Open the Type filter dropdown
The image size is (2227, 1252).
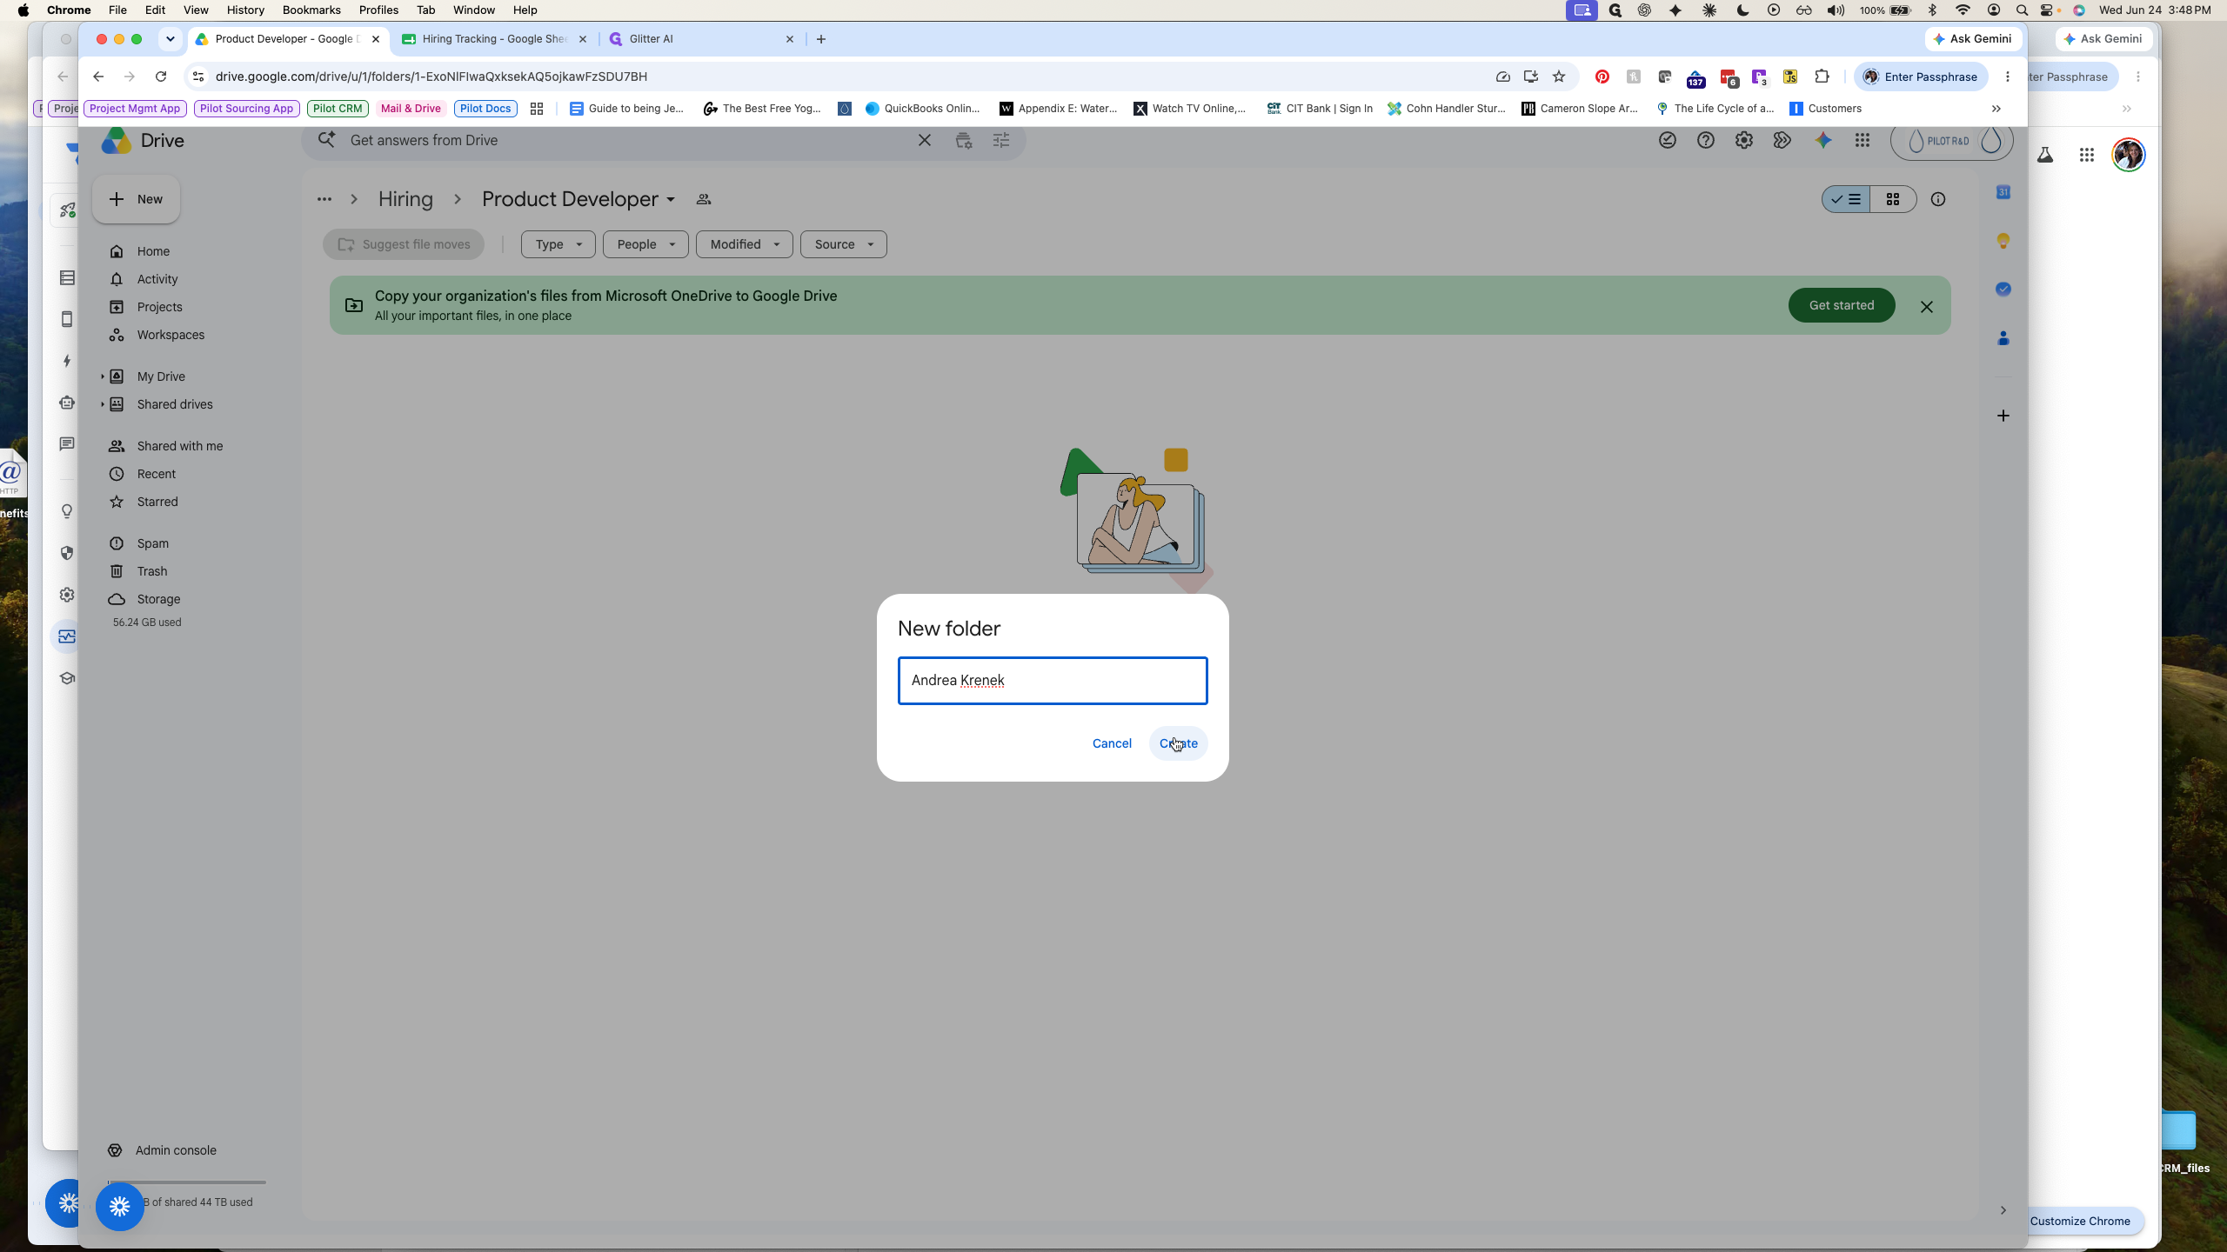click(x=558, y=244)
